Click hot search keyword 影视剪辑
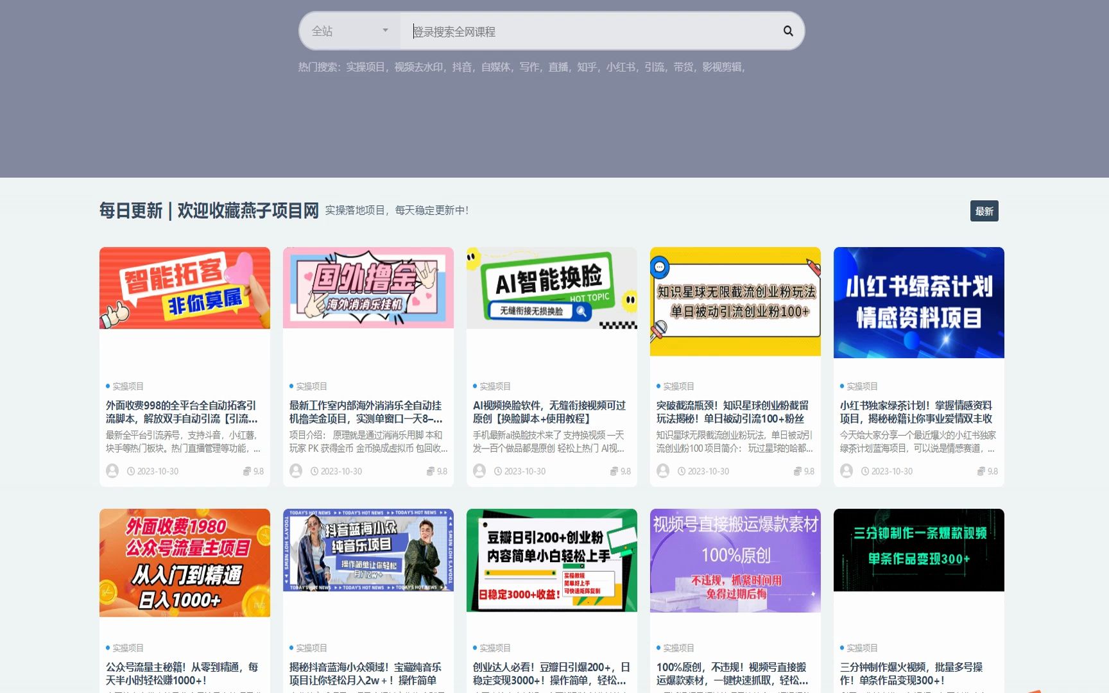 (x=721, y=67)
